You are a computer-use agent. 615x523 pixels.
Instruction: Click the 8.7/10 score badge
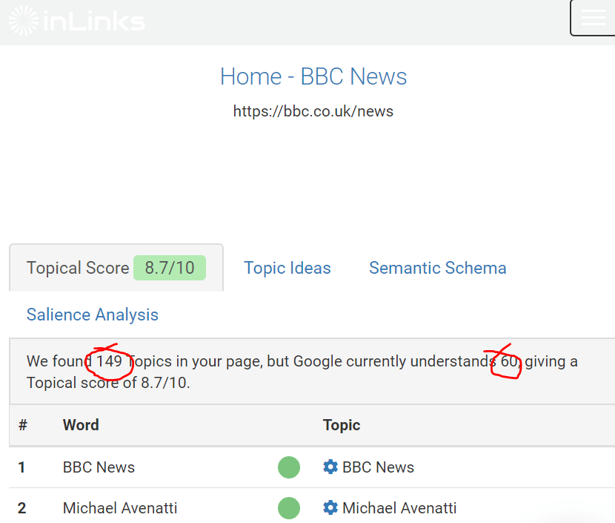[x=170, y=268]
